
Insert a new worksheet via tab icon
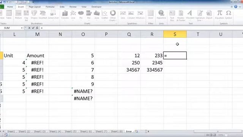(137, 131)
